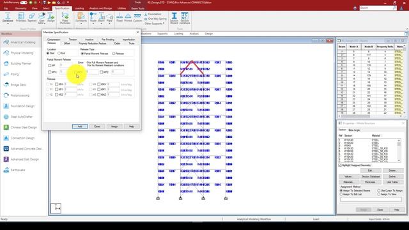
Task: Open Bridge Deck workflow
Action: tap(19, 85)
